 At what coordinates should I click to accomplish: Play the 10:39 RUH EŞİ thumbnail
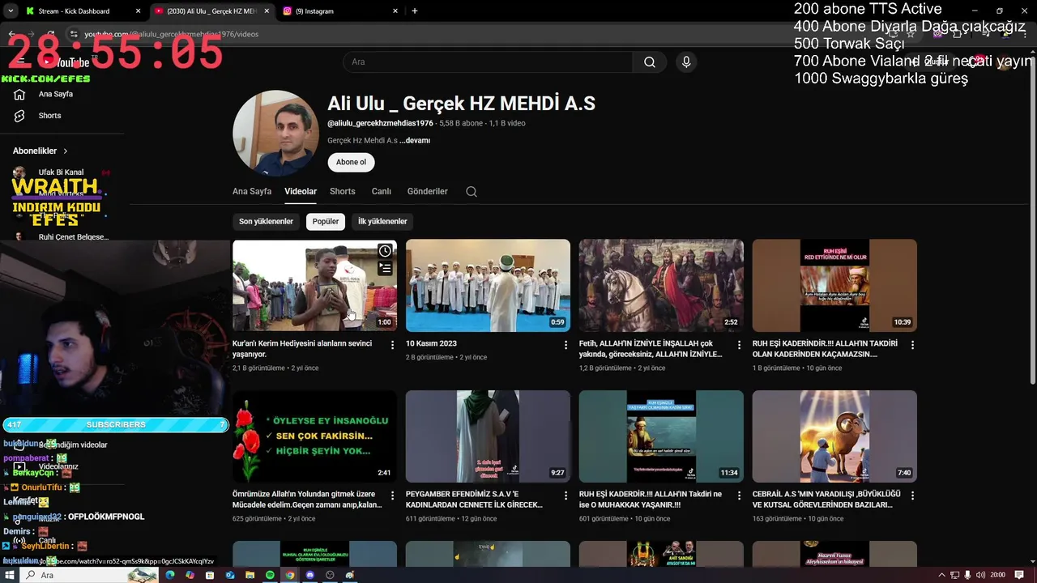834,285
